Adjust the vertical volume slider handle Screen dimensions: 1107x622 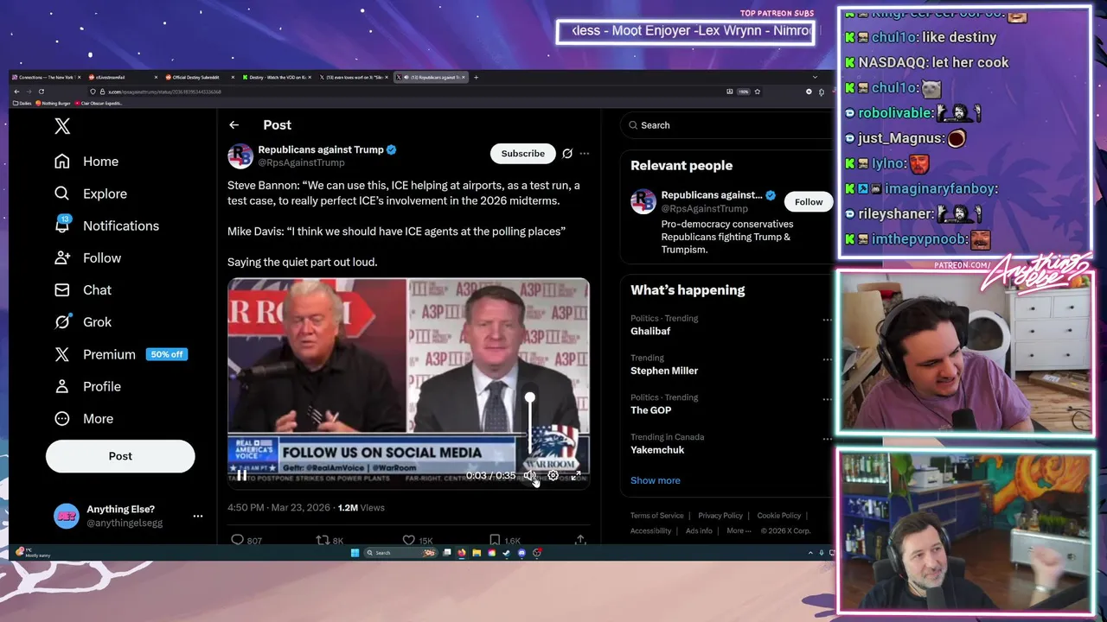pyautogui.click(x=530, y=397)
